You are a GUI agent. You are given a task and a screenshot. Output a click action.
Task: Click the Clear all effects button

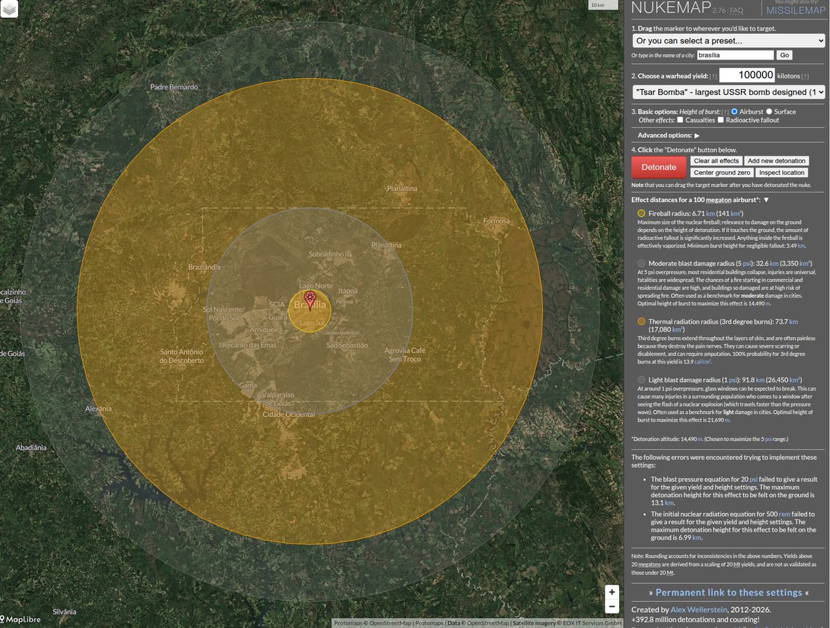[716, 161]
